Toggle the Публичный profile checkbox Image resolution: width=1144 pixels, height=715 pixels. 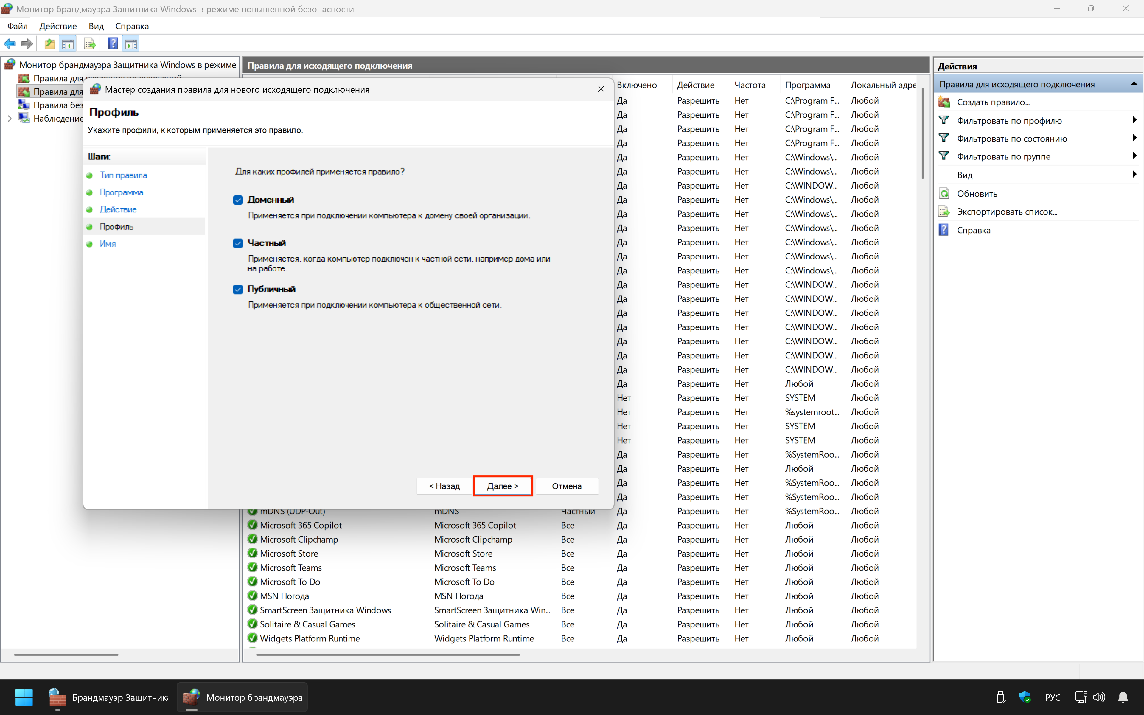[238, 289]
